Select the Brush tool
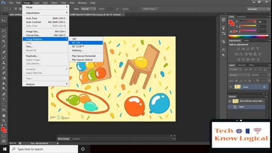Image resolution: width=272 pixels, height=153 pixels. [4, 57]
